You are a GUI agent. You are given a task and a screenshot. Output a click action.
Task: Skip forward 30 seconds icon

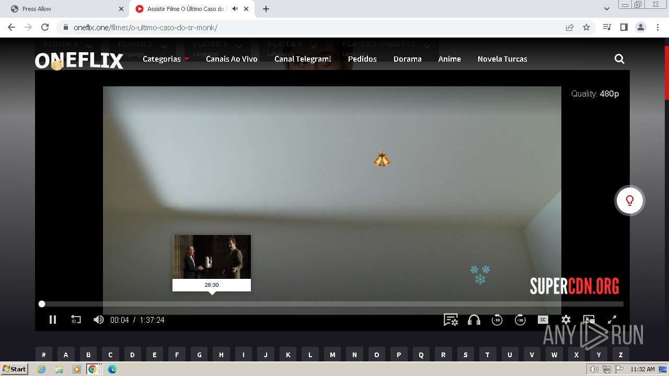click(x=520, y=320)
